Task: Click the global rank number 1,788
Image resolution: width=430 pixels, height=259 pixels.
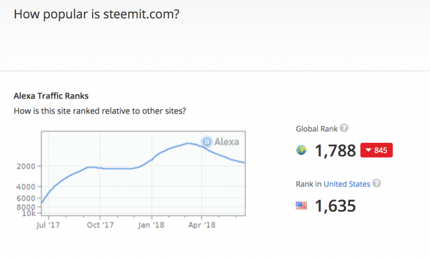Action: click(335, 150)
